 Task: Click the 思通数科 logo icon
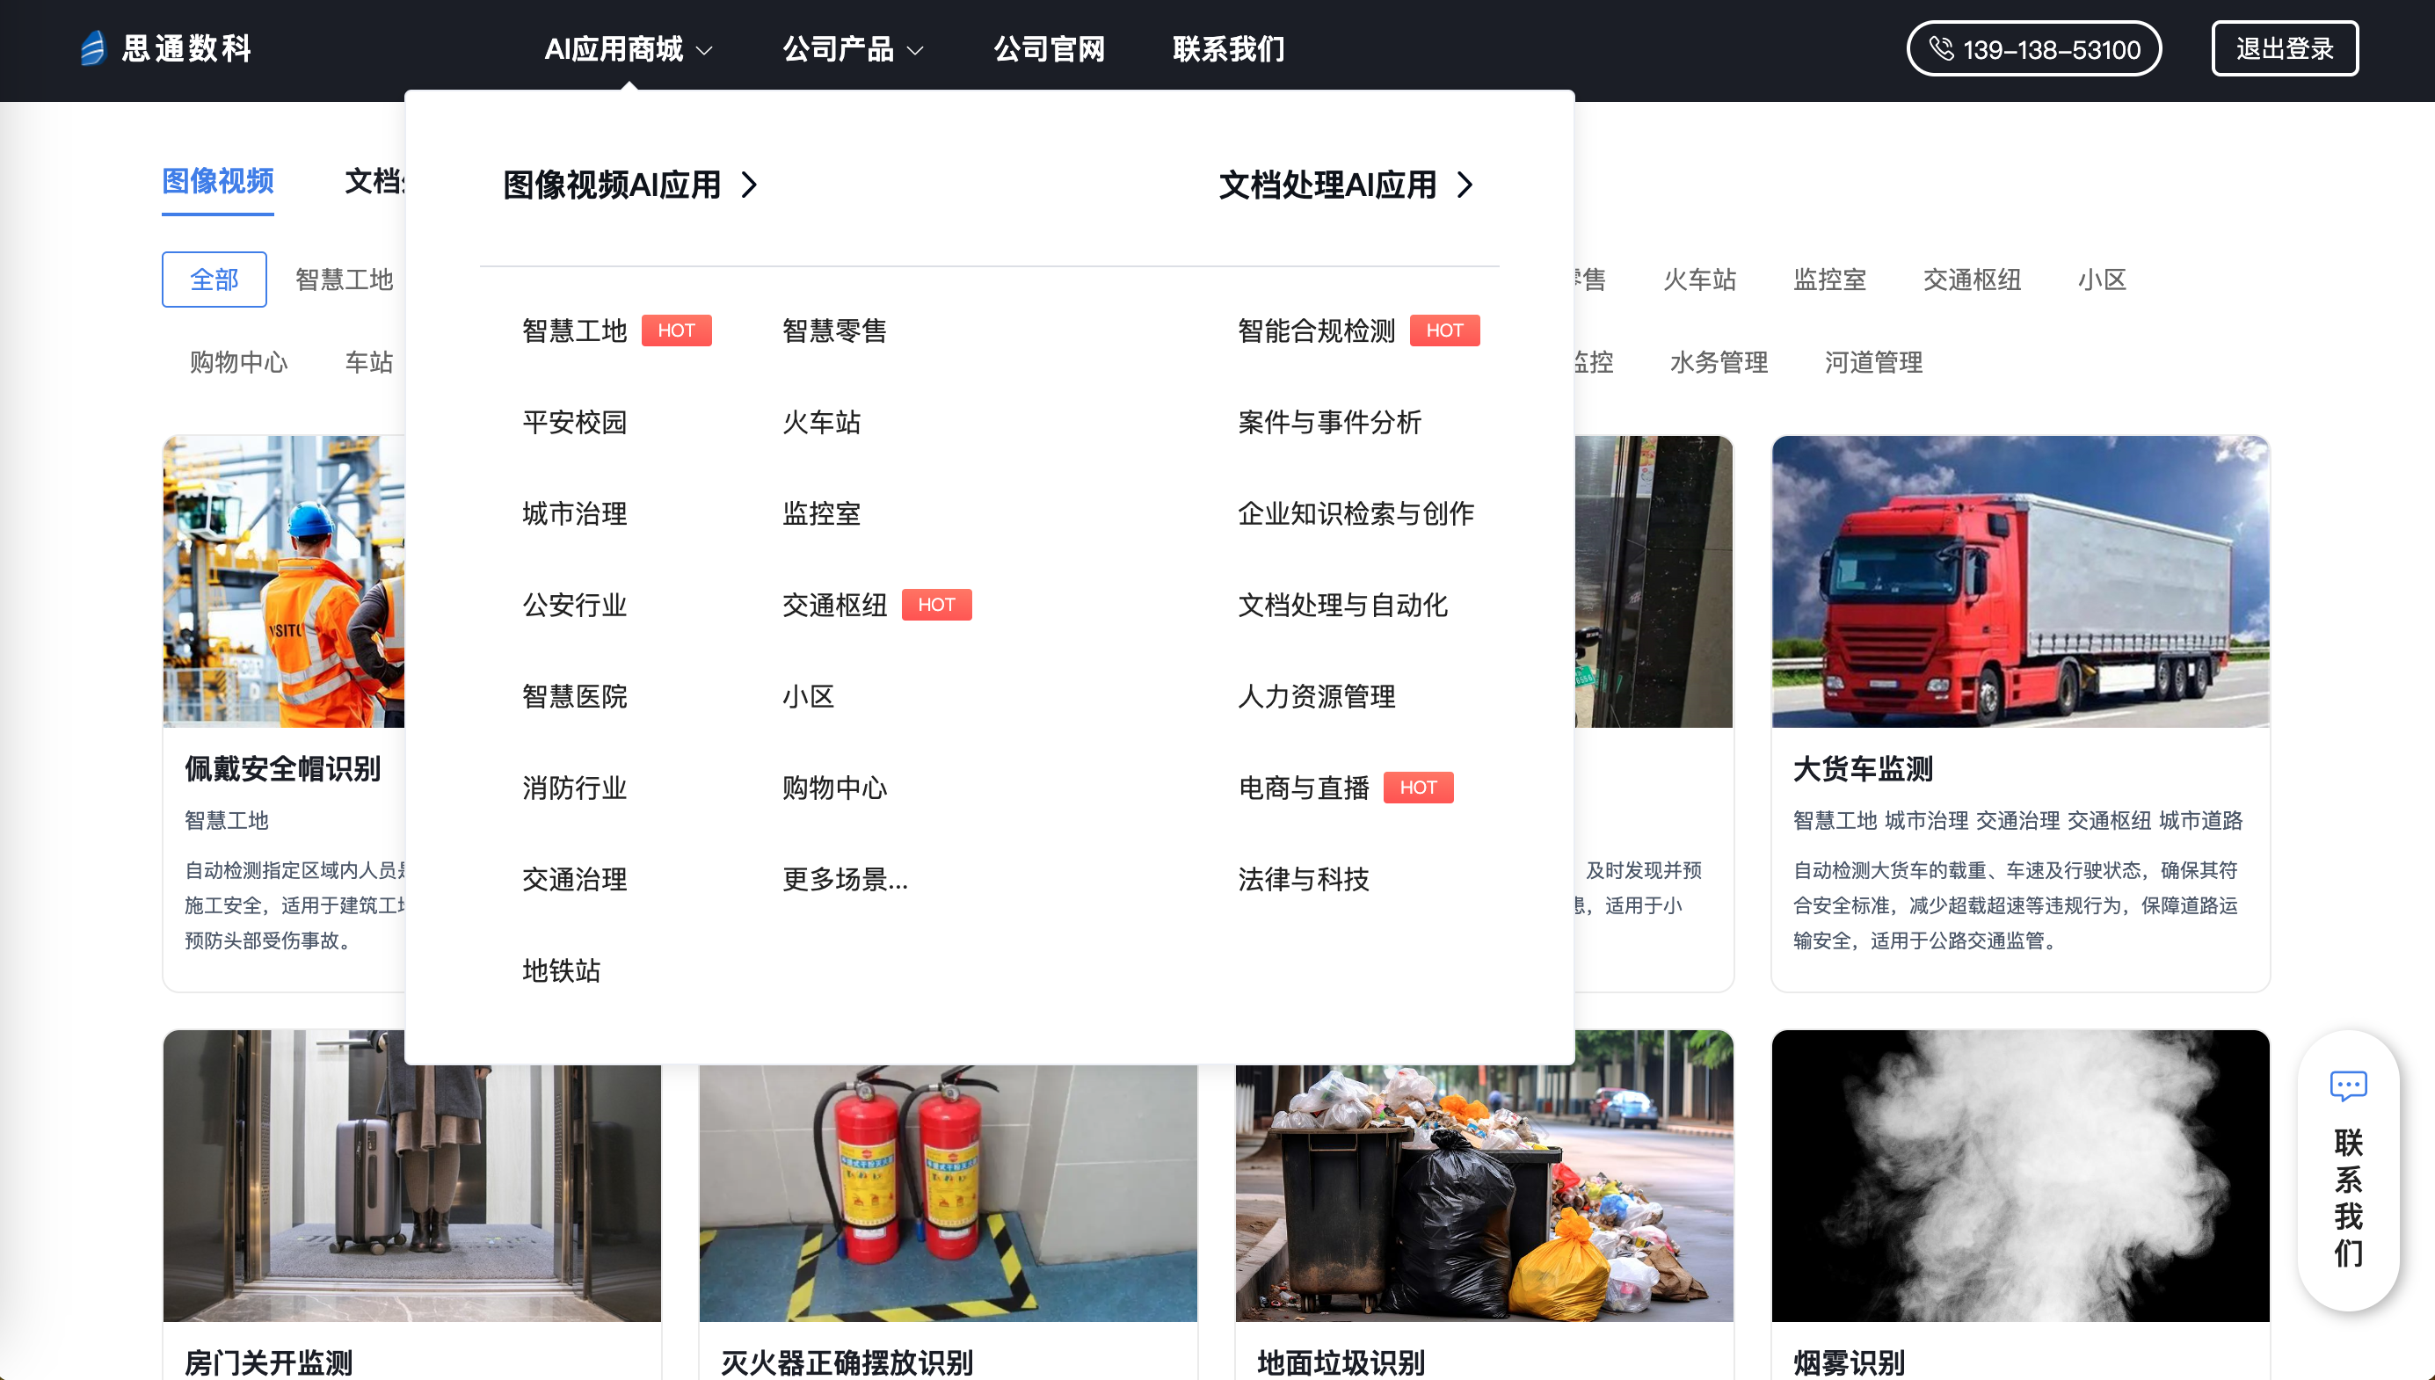pyautogui.click(x=93, y=48)
